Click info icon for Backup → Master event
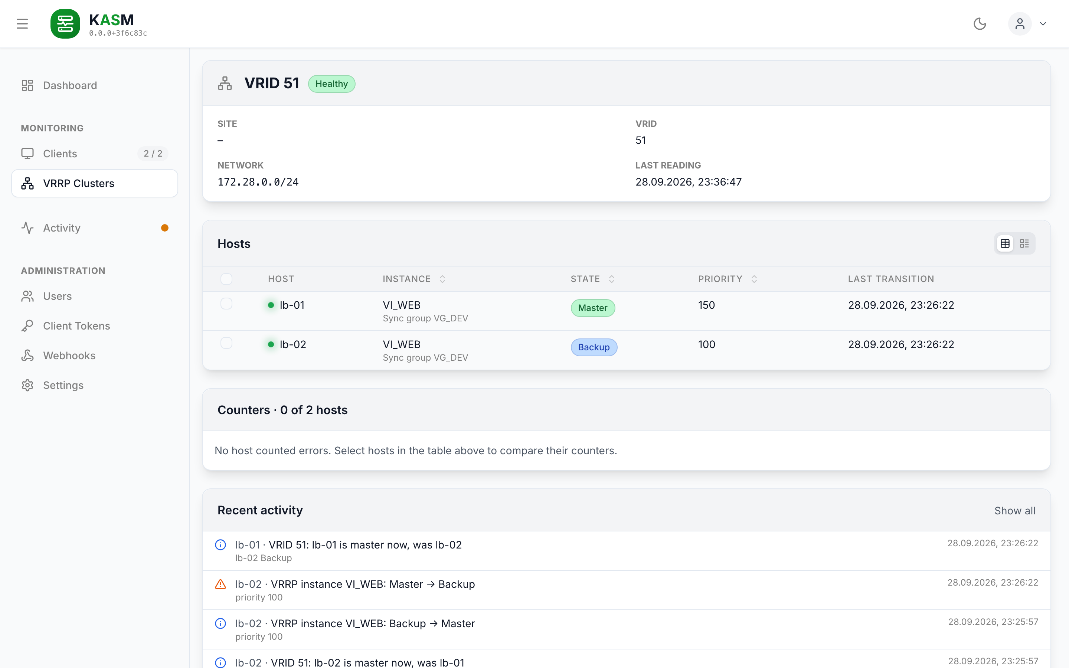1069x668 pixels. tap(220, 623)
